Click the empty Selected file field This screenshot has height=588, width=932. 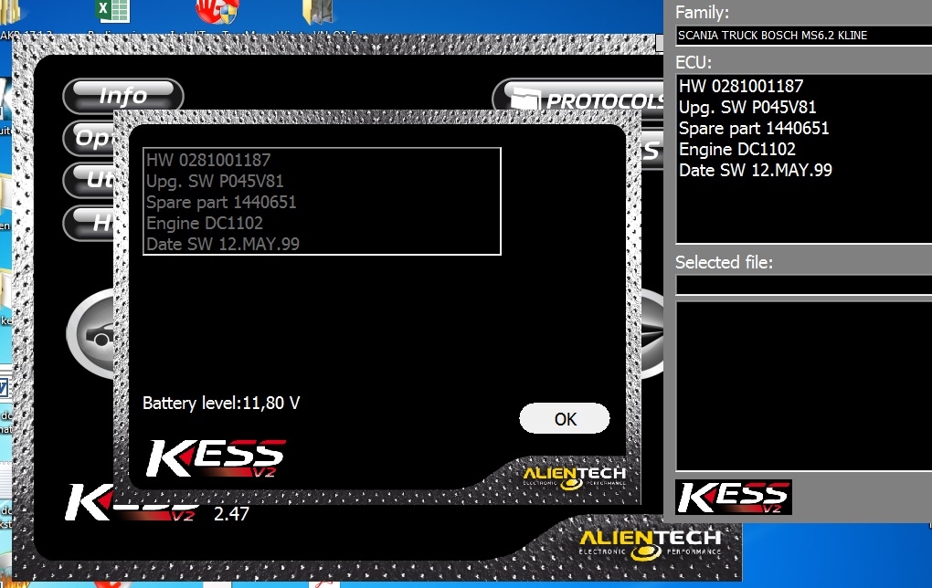pyautogui.click(x=803, y=285)
